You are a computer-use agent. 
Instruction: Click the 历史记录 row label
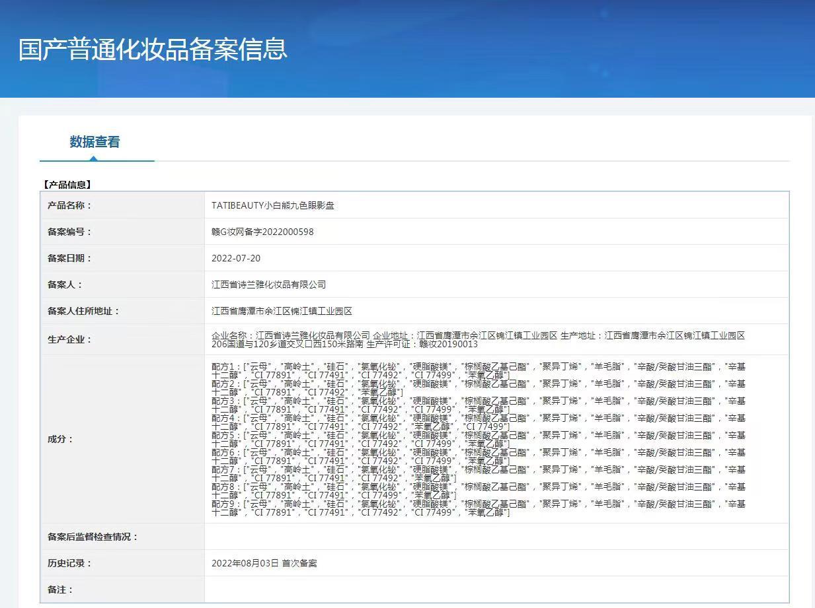[69, 563]
